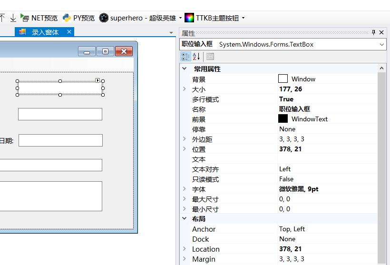390x265 pixels.
Task: Click the 日期: label on form
Action: 7,141
